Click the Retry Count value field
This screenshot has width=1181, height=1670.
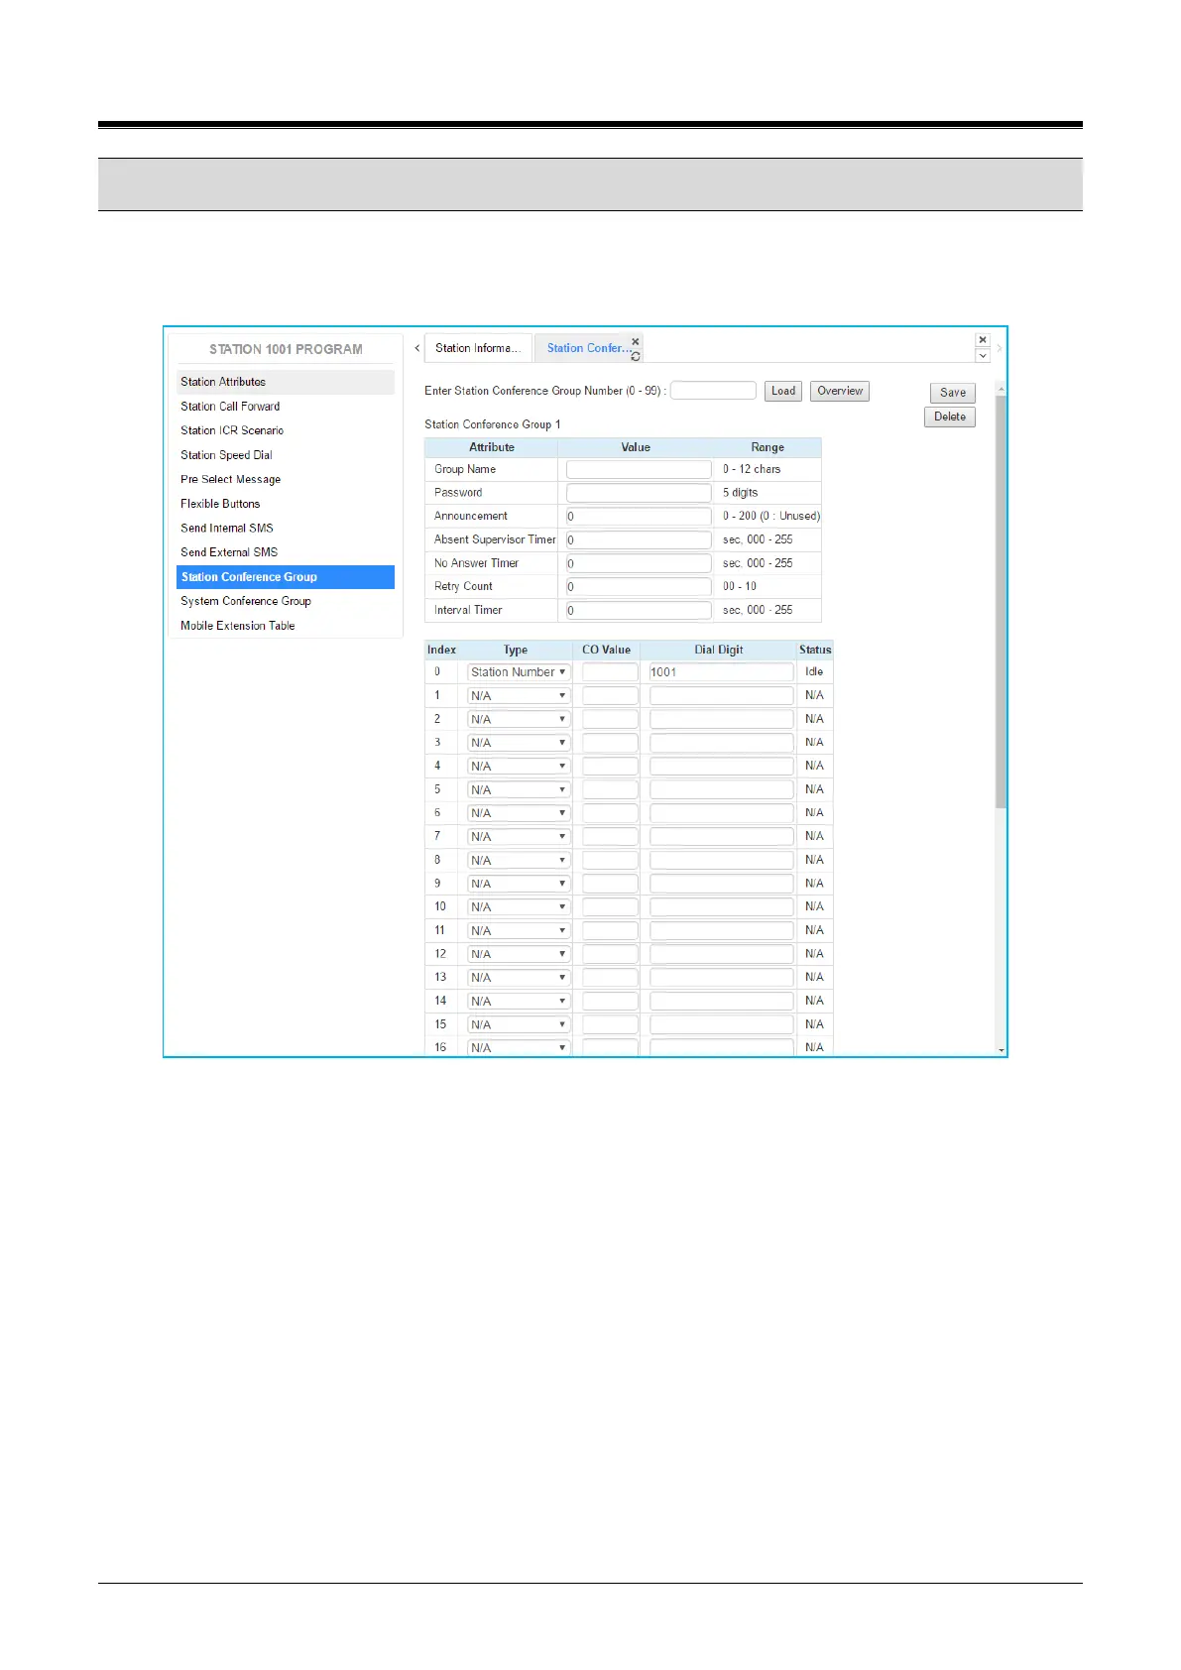click(639, 587)
